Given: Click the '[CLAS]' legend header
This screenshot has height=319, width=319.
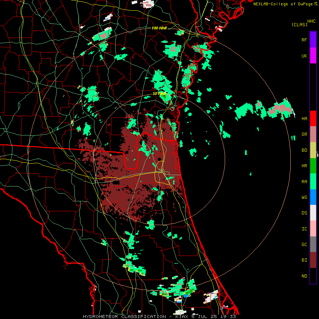Looking at the screenshot, I should tap(300, 25).
